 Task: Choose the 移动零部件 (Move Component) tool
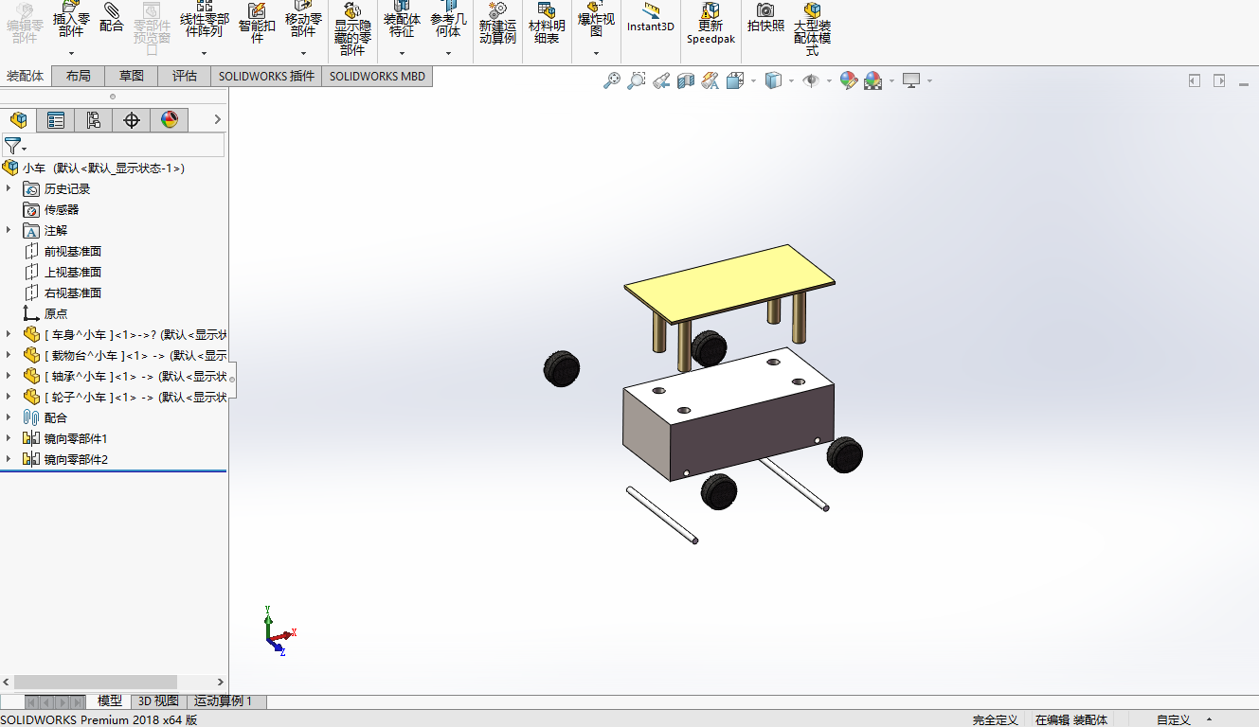(x=303, y=19)
